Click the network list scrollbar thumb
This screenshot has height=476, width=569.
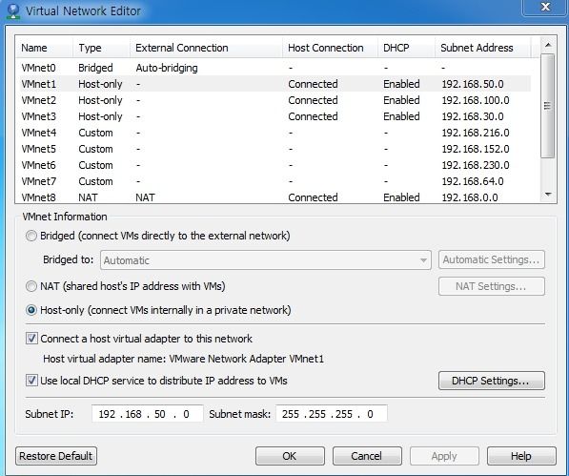pyautogui.click(x=548, y=106)
